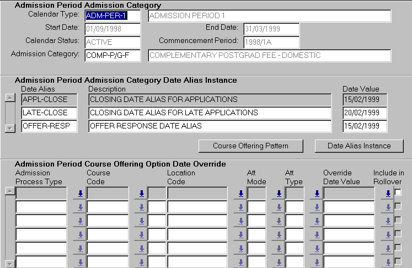Click the Admission Category field COMP-P/G-F
412x268 pixels.
point(113,55)
